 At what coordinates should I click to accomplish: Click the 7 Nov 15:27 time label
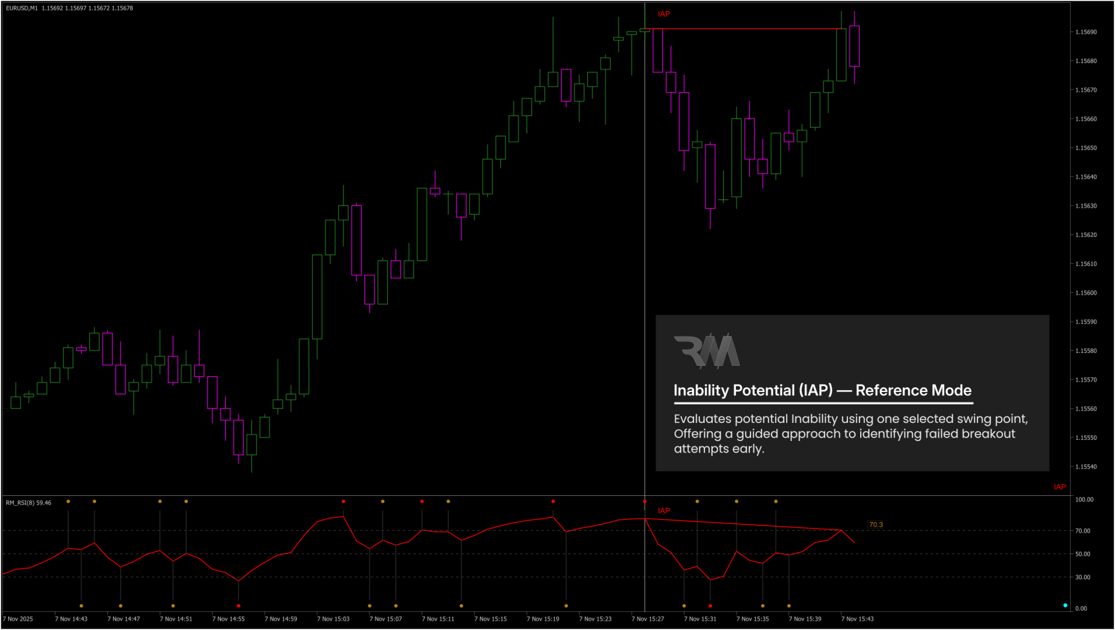(648, 619)
